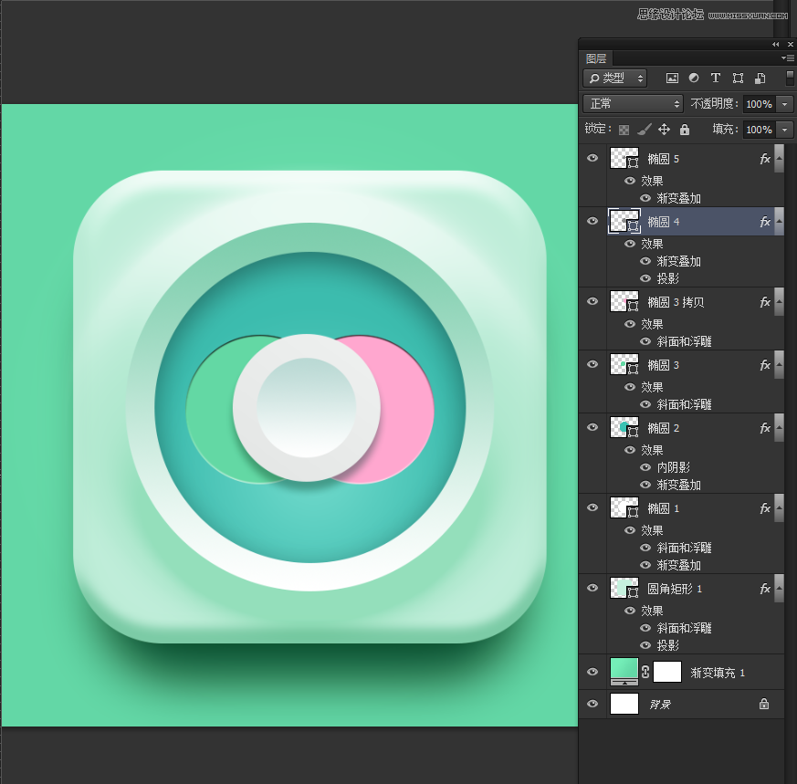Filter layers by shape icon

[x=738, y=78]
